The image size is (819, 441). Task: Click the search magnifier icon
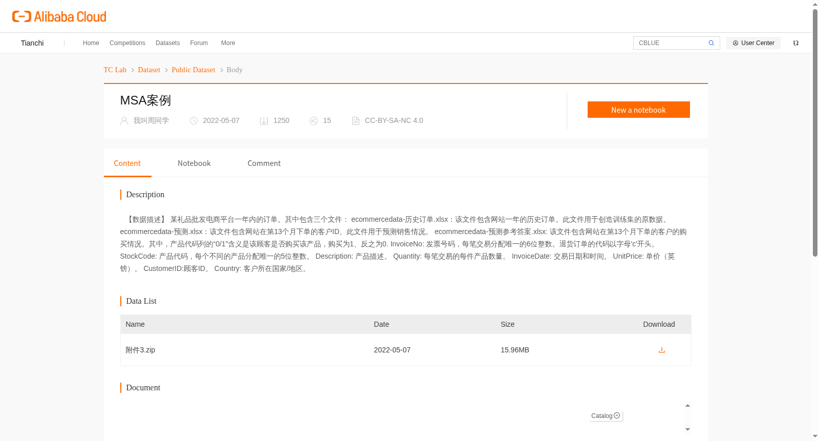click(x=711, y=43)
